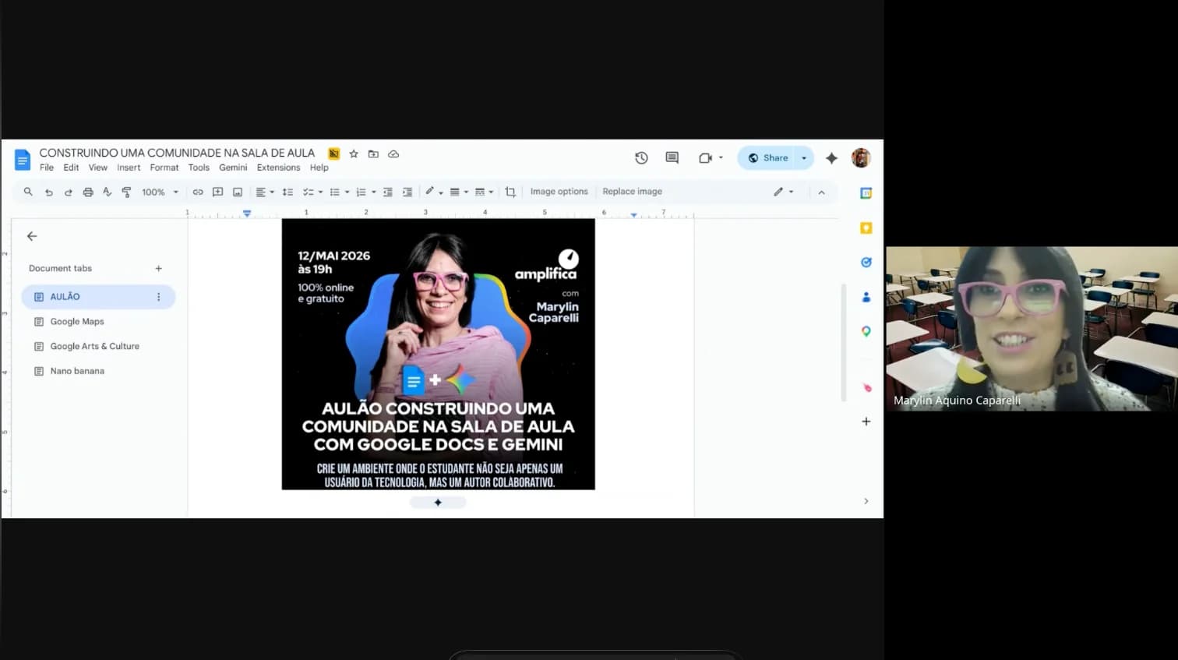Click the Meet video camera icon
Image resolution: width=1178 pixels, height=660 pixels.
[x=705, y=158]
